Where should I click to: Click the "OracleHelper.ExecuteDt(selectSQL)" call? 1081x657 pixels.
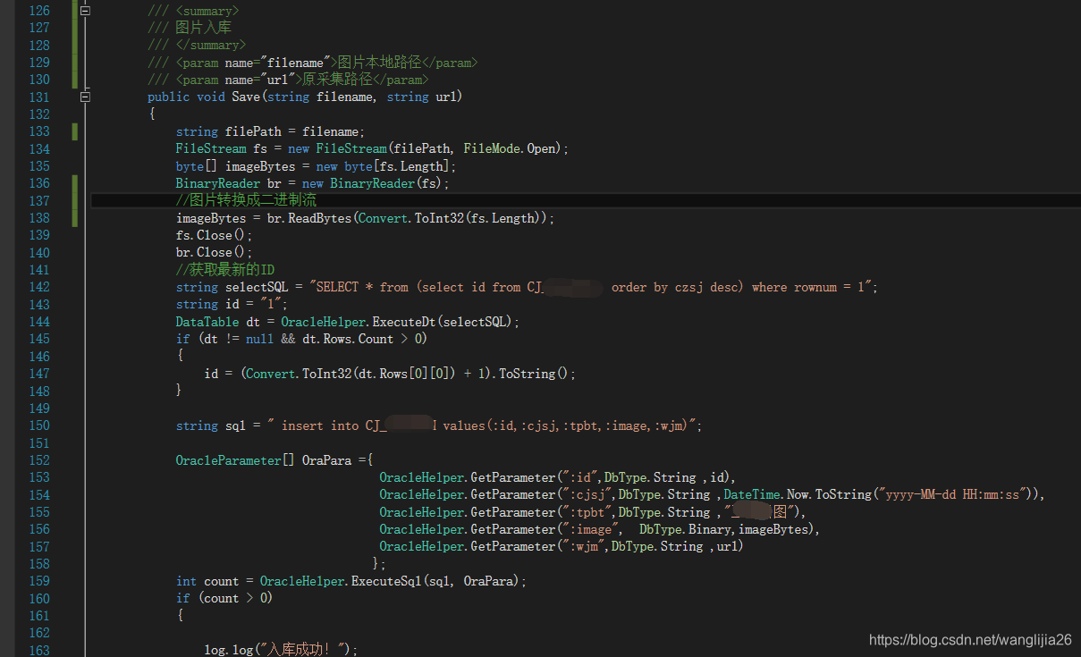[x=397, y=322]
